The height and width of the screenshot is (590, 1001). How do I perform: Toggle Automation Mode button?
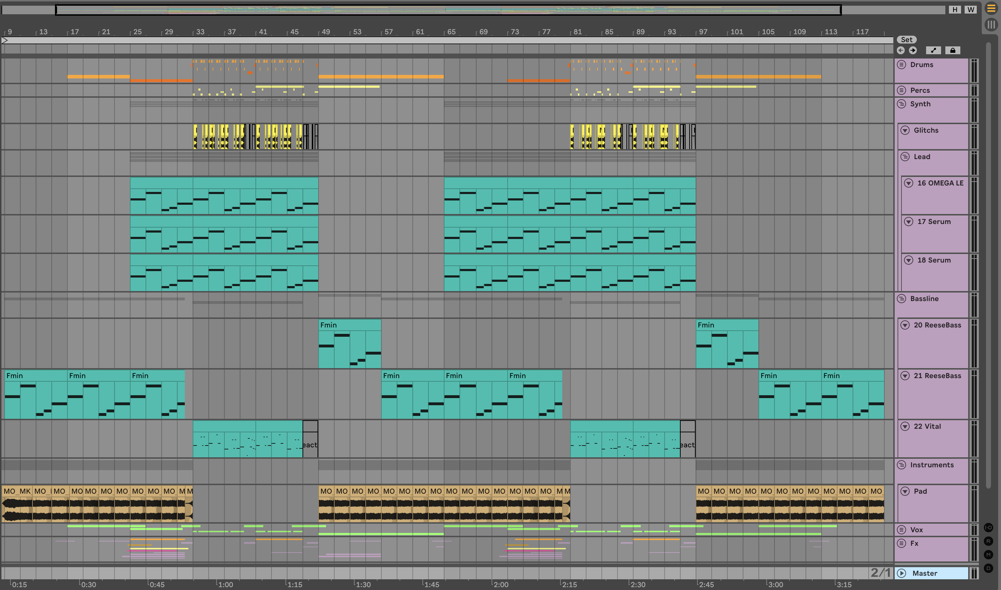point(933,51)
